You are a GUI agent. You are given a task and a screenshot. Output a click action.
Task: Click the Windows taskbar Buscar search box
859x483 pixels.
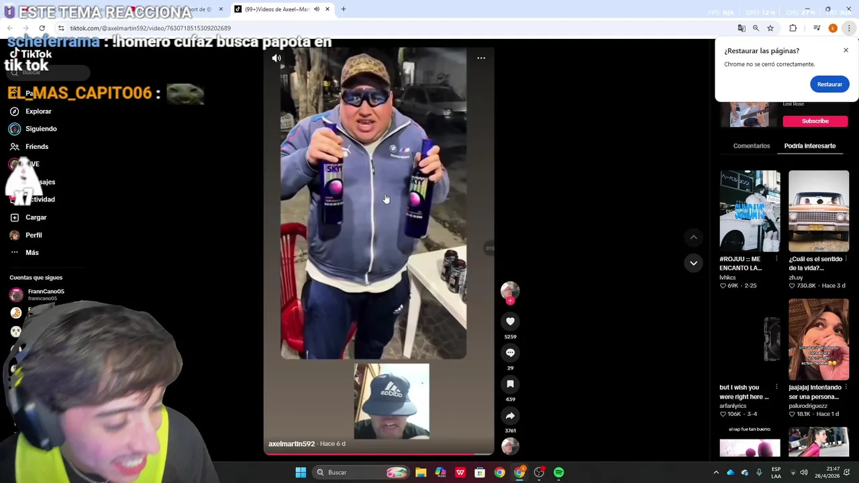pyautogui.click(x=361, y=472)
